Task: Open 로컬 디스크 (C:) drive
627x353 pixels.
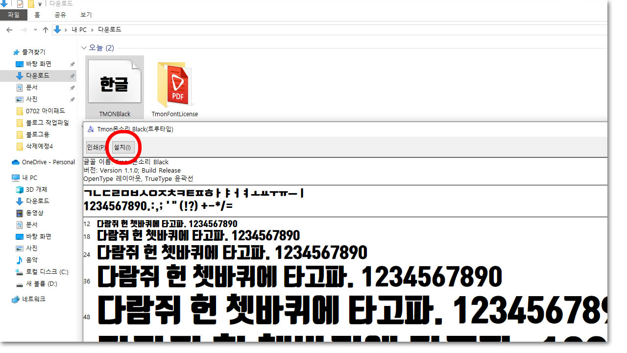Action: (x=48, y=272)
